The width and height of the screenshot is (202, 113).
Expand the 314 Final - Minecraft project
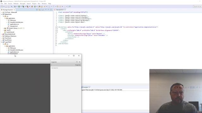tap(2, 12)
